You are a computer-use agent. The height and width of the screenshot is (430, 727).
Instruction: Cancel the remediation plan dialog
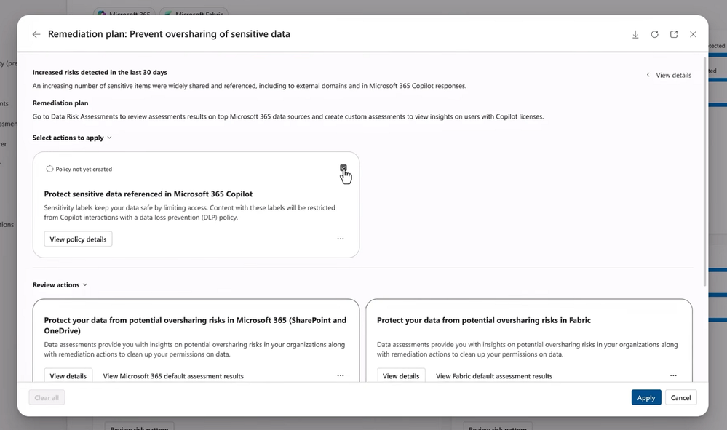click(680, 397)
